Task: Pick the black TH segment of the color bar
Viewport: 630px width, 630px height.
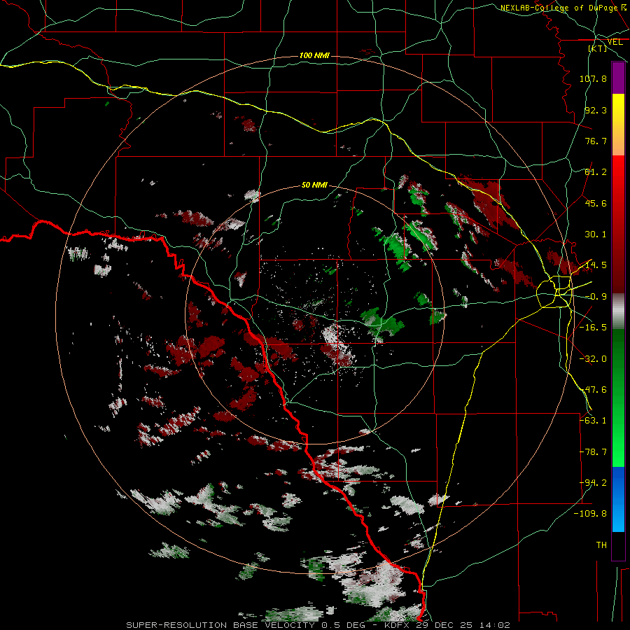Action: tap(618, 545)
